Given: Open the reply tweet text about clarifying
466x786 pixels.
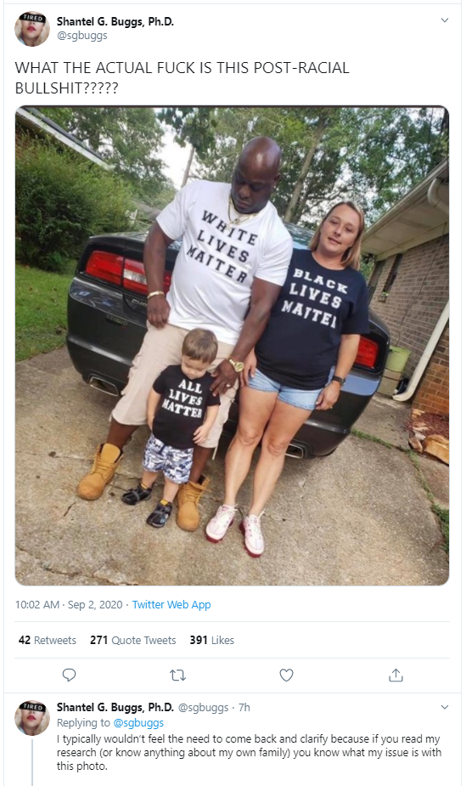Looking at the screenshot, I should coord(249,752).
